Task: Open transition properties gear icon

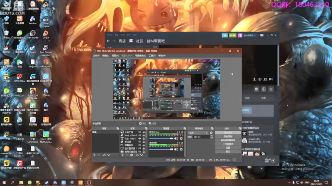Action: [x=211, y=133]
